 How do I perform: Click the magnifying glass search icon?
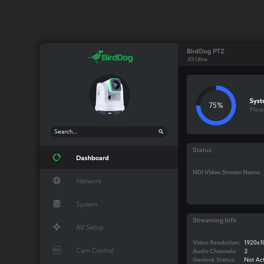pyautogui.click(x=161, y=132)
